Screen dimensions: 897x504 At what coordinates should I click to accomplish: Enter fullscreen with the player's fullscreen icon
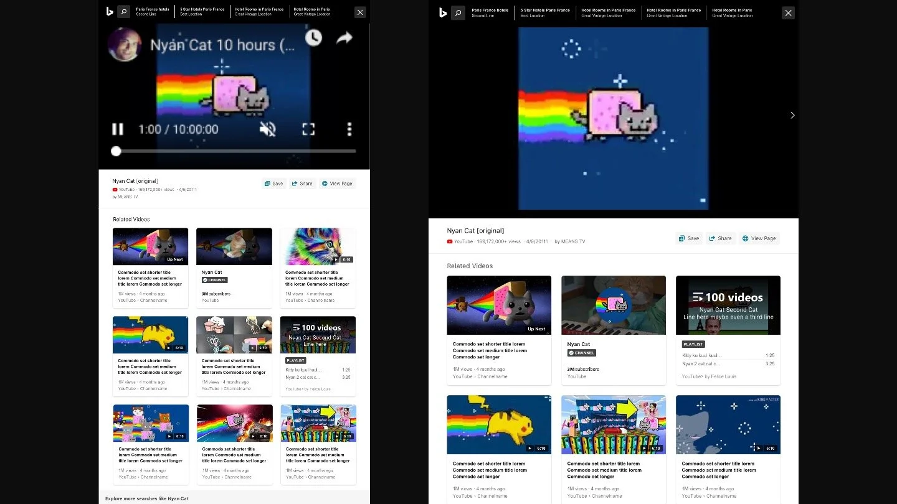point(308,129)
